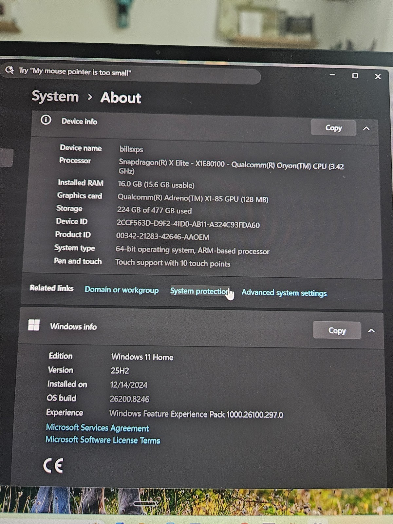Collapse the Windows info section chevron

pyautogui.click(x=371, y=331)
